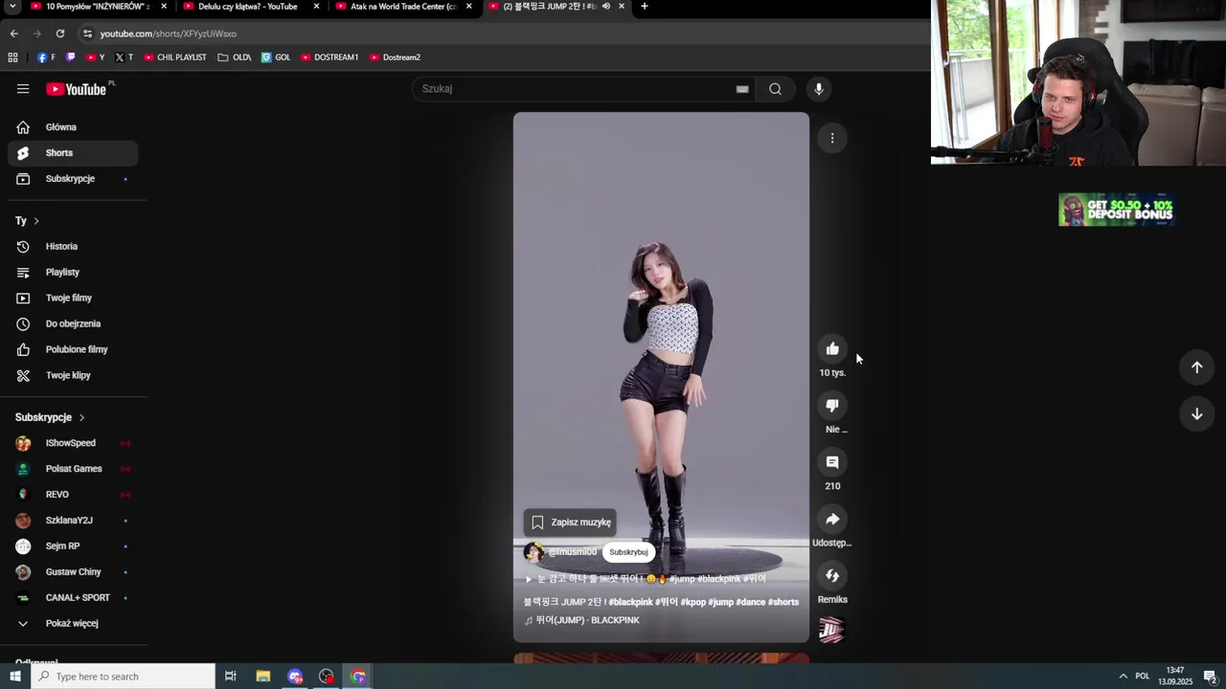Like the short with thumbs up
Image resolution: width=1226 pixels, height=689 pixels.
[832, 348]
